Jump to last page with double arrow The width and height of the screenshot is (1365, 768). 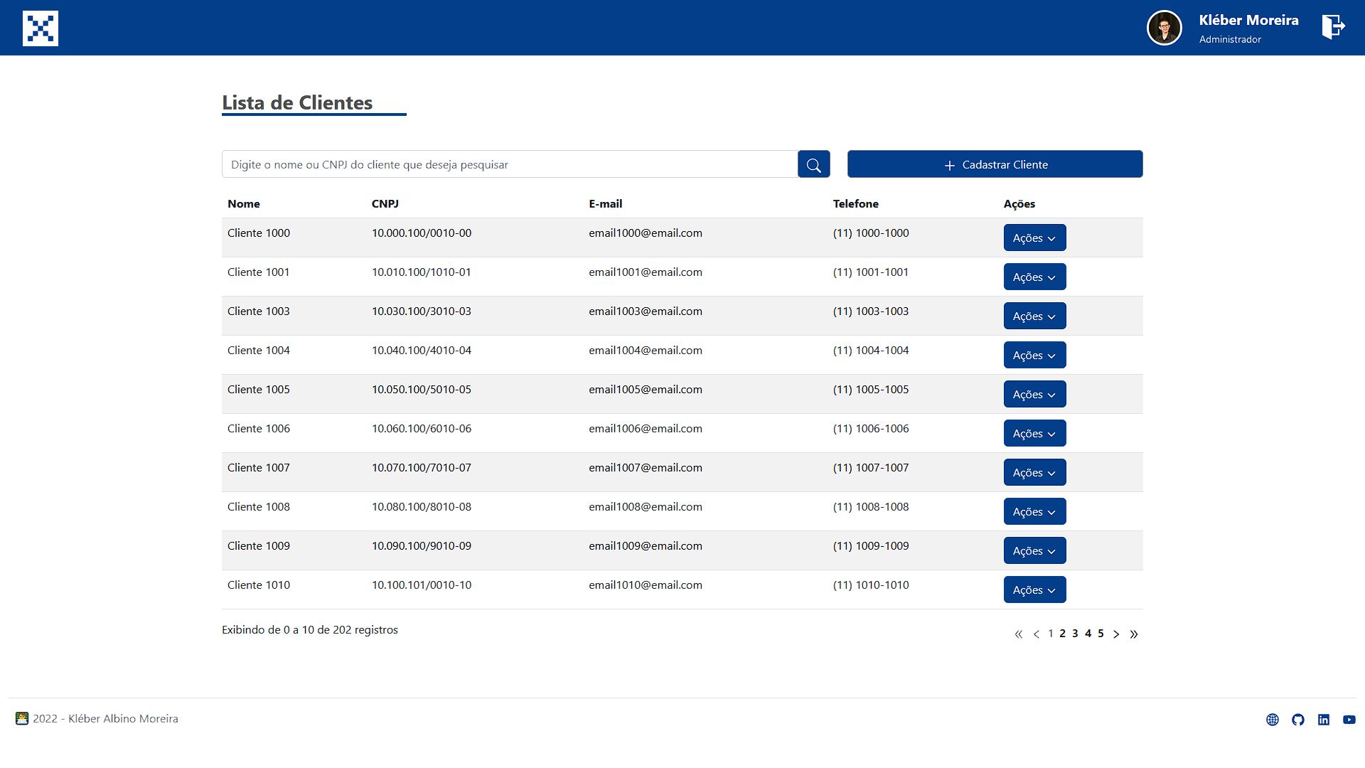(x=1134, y=634)
